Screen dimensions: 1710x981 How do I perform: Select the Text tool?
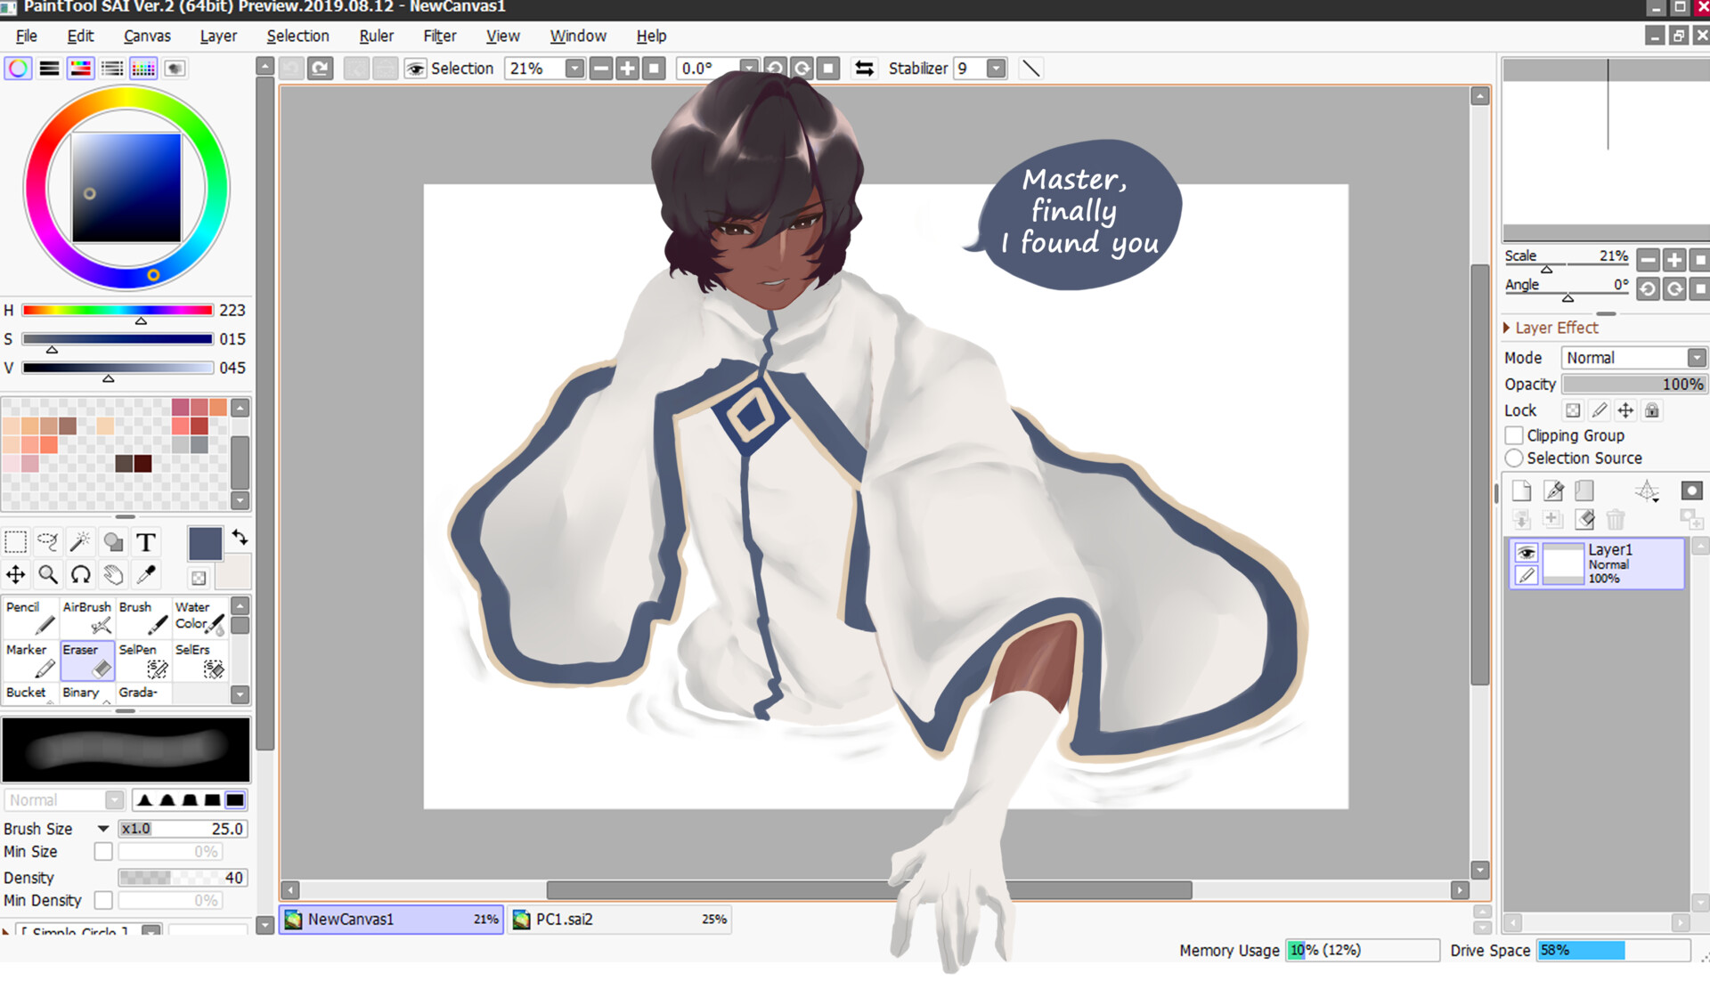145,541
